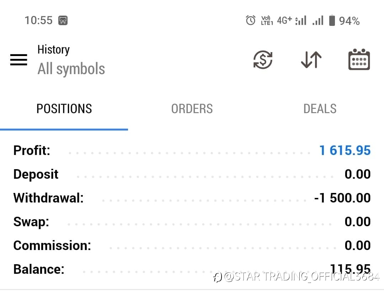Tap the Profit value 1 615.95
384x294 pixels.
click(x=345, y=151)
